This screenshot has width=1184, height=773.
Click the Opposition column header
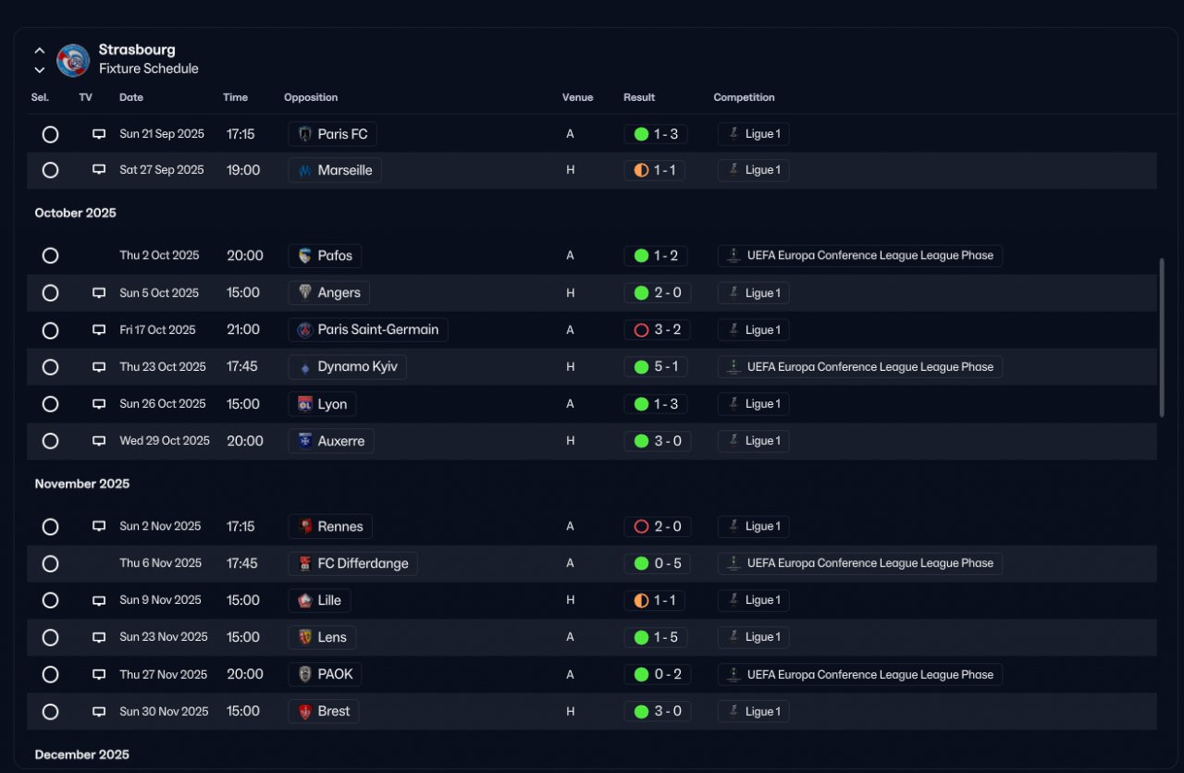311,97
